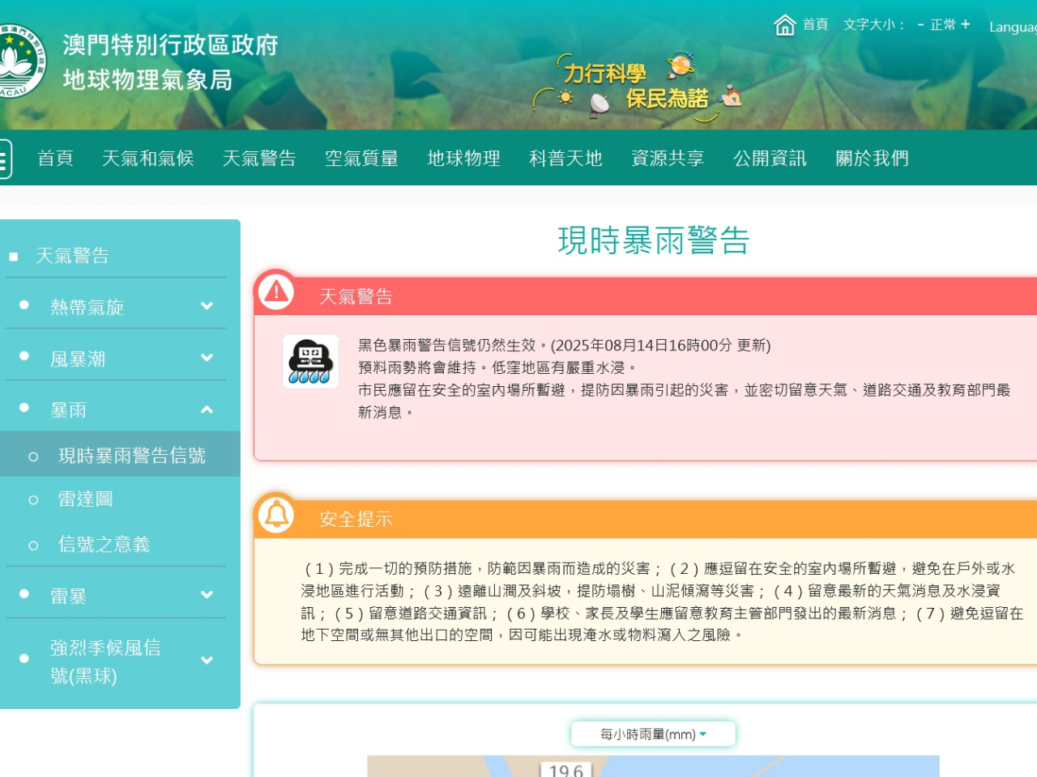Click the 澳門特別行政區政府 地球物理氣象局 title
The image size is (1037, 777).
(170, 62)
